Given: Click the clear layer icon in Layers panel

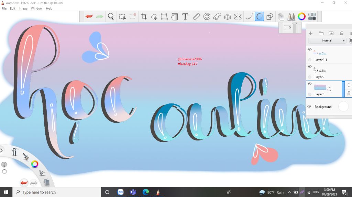Looking at the screenshot, I should (x=342, y=33).
